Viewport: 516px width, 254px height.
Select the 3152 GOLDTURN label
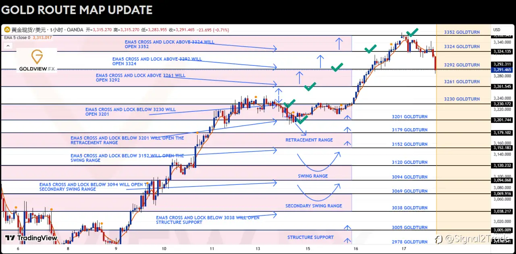(410, 144)
